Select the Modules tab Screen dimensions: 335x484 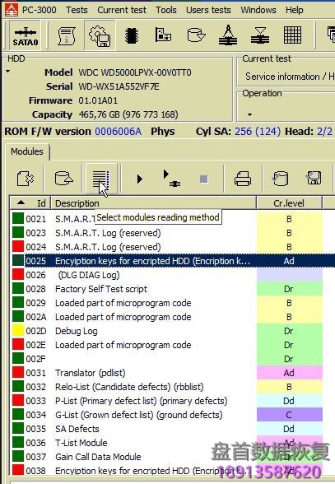(27, 151)
